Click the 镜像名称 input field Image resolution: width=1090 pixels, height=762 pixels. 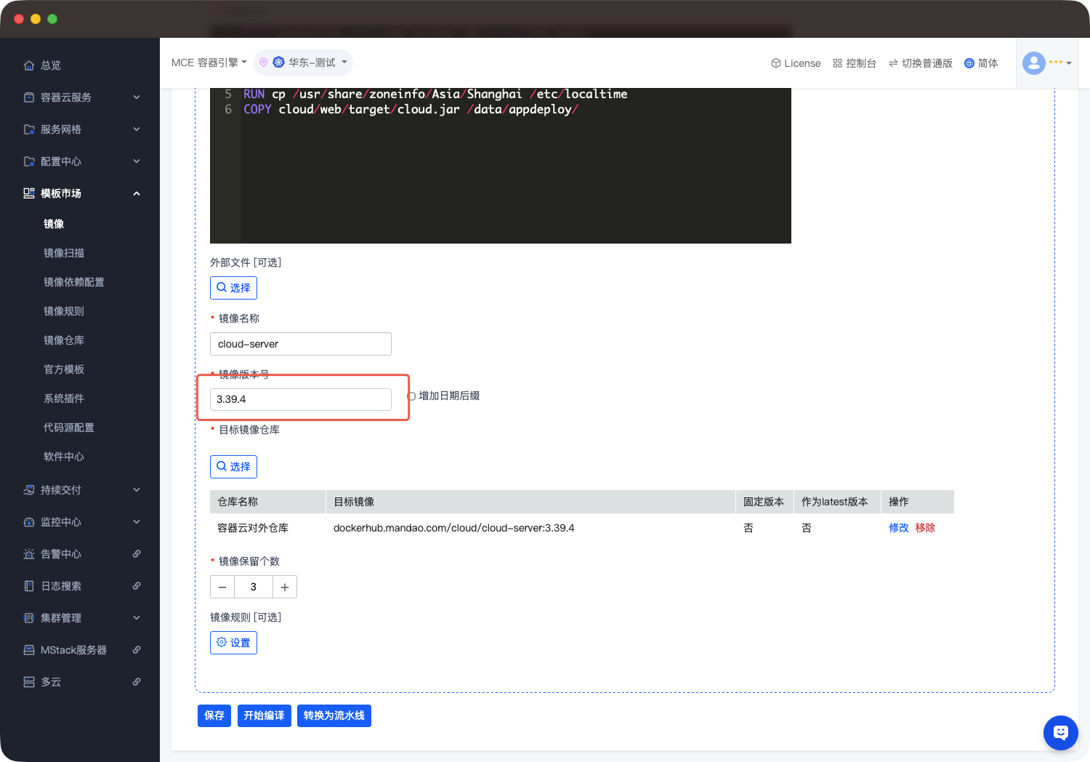tap(300, 344)
